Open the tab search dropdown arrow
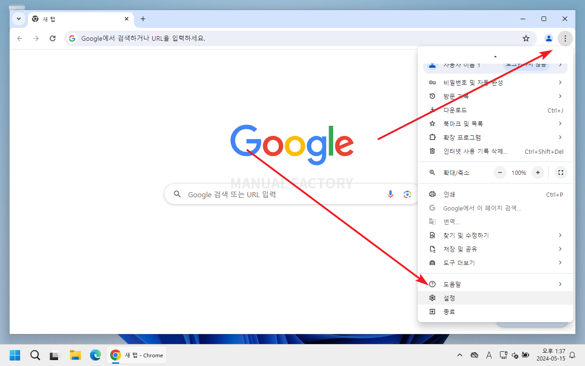The image size is (585, 366). pos(18,19)
